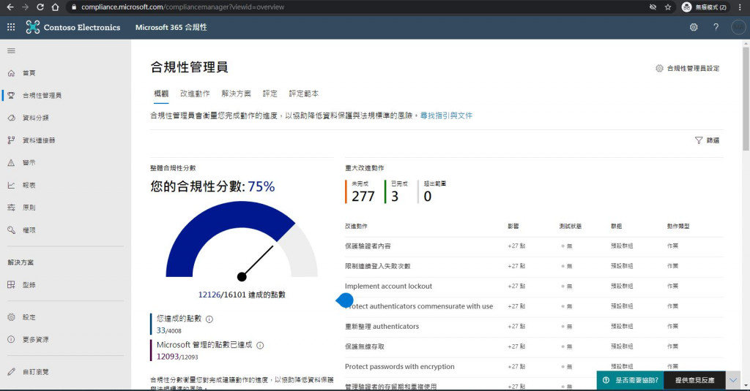Select the 概觀 tab
Viewport: 750px width, 391px height.
[161, 94]
